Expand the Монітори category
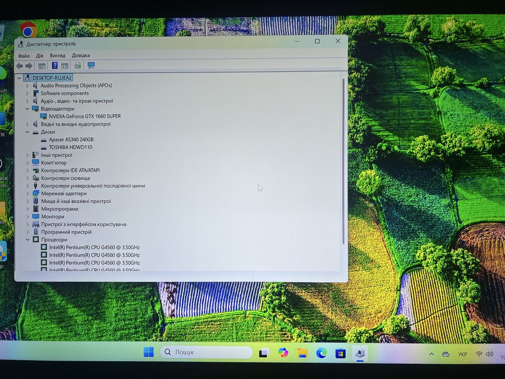The width and height of the screenshot is (505, 379). (x=27, y=217)
